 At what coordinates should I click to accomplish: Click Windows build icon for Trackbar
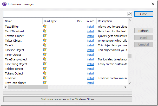[45, 78]
